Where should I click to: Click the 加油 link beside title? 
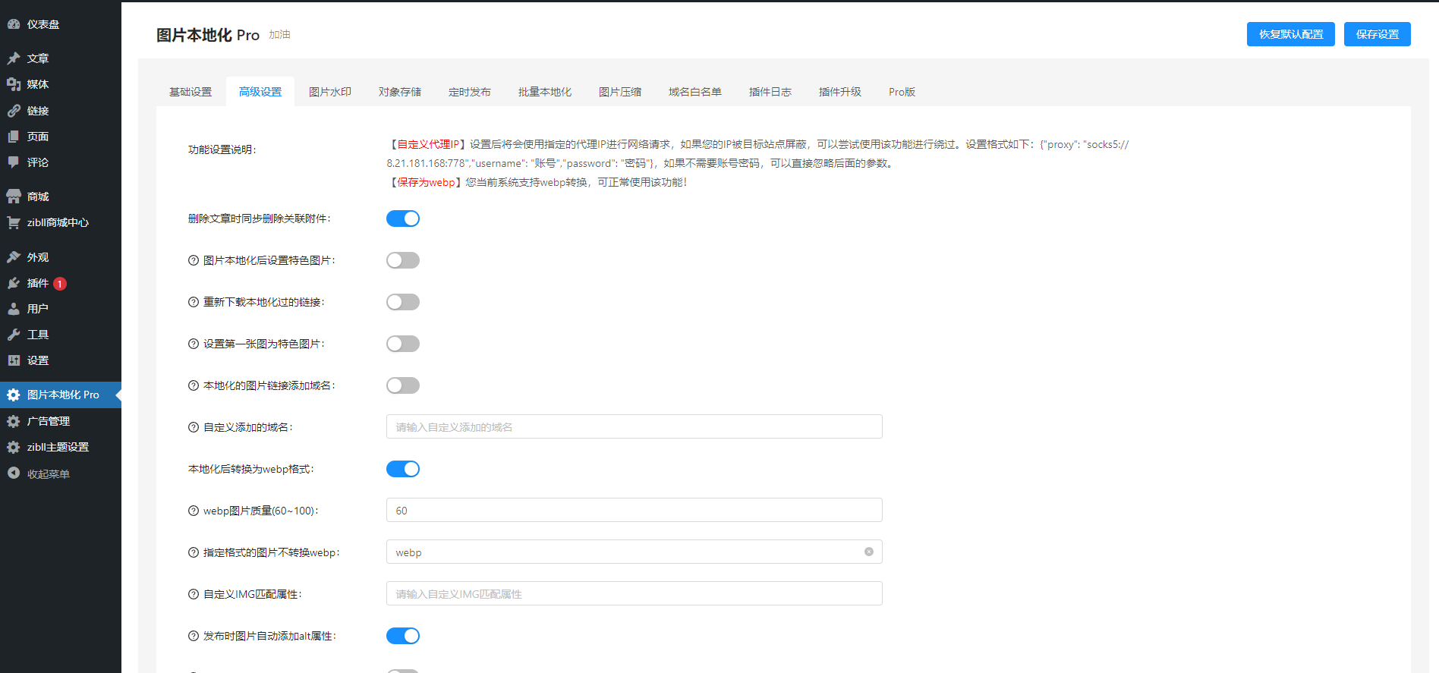coord(279,35)
